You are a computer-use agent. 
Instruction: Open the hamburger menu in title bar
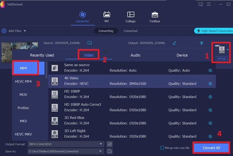pos(209,4)
